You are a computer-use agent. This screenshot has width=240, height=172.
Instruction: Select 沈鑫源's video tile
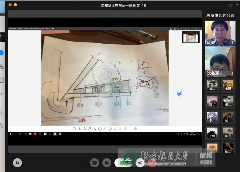(x=220, y=62)
